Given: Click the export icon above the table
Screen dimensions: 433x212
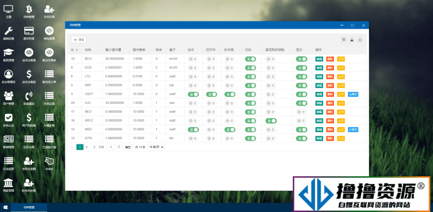Looking at the screenshot, I should 351,40.
